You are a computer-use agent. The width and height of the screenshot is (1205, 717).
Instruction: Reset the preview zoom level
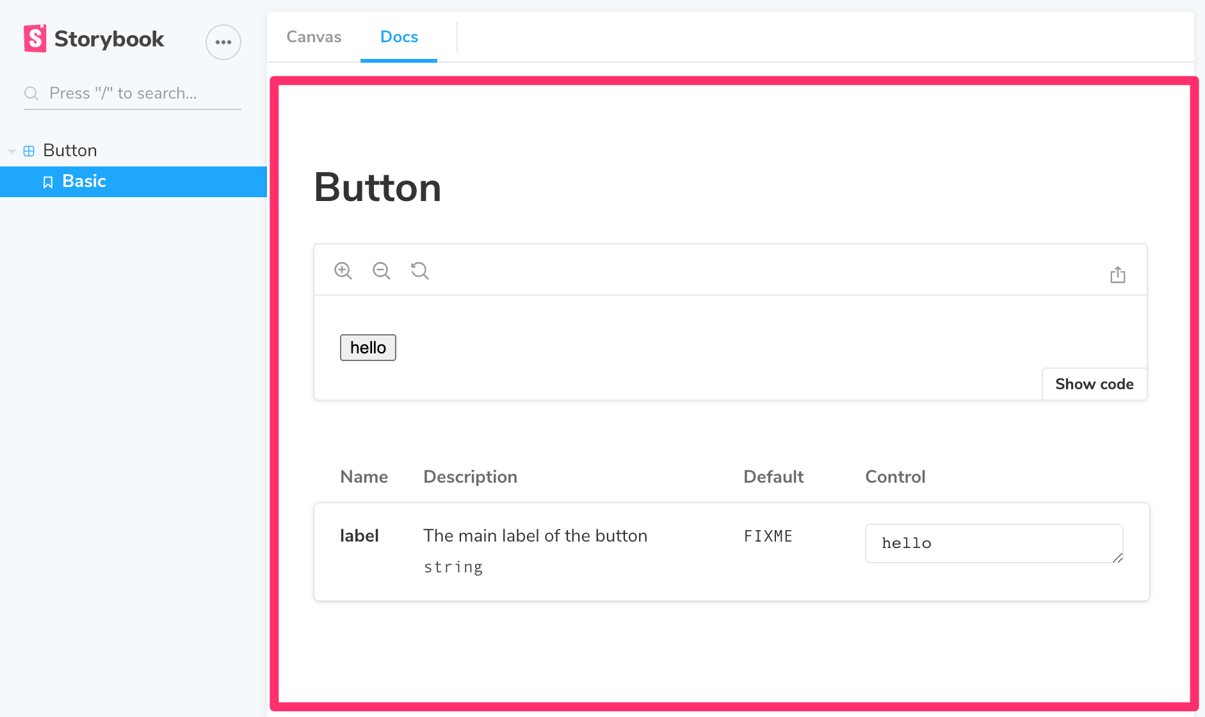click(420, 271)
